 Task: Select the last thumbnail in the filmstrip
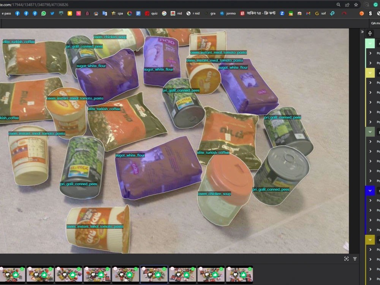pyautogui.click(x=239, y=275)
